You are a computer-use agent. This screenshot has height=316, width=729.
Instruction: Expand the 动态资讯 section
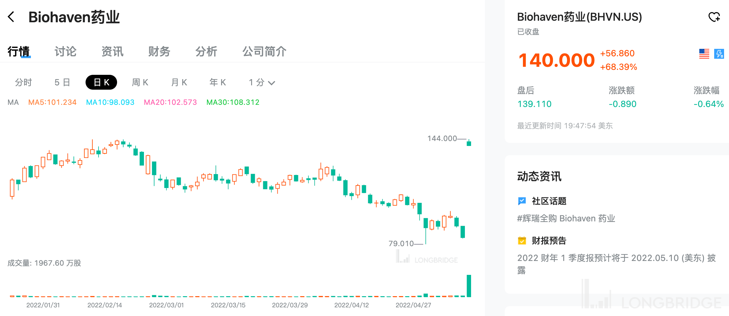click(x=539, y=177)
